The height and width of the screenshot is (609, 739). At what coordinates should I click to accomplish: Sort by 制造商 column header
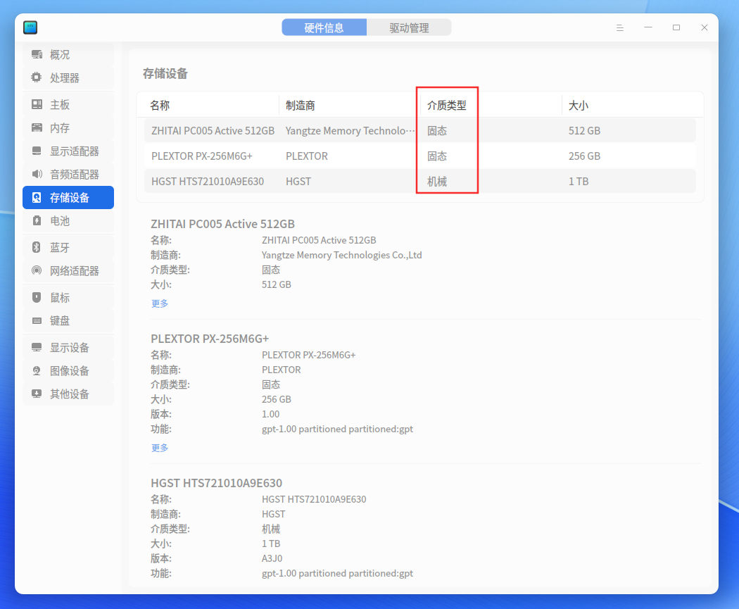pos(301,105)
